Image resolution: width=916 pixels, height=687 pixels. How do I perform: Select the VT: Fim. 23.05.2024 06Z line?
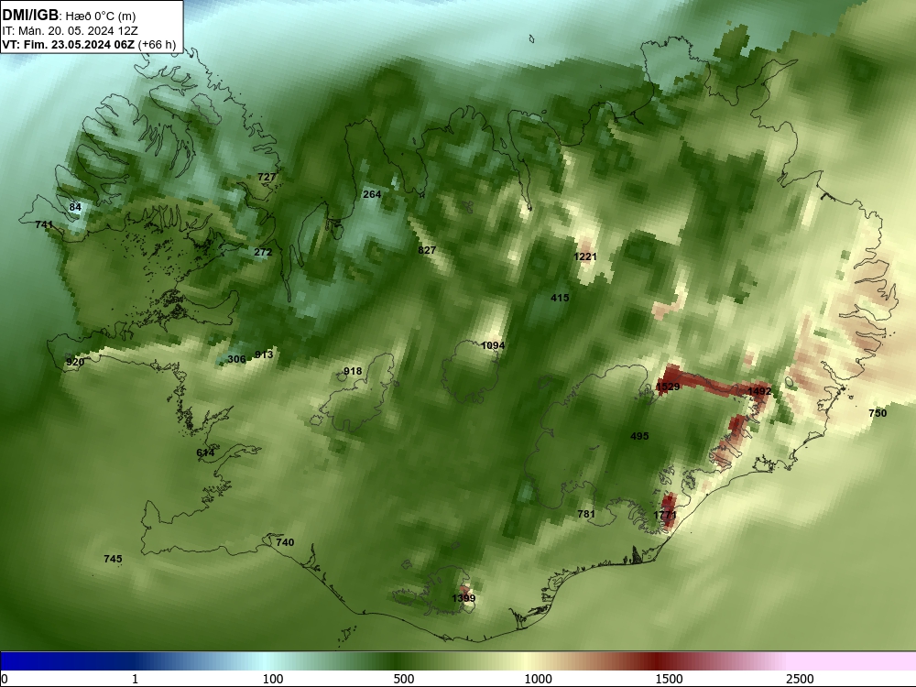(68, 44)
